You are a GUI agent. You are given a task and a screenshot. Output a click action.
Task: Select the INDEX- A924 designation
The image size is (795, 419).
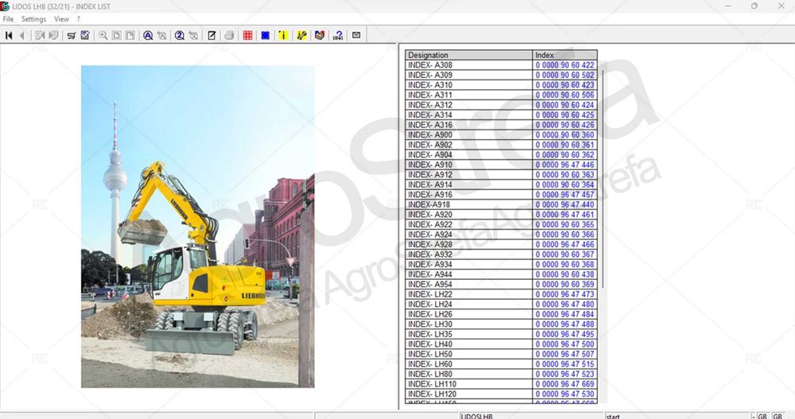pyautogui.click(x=430, y=235)
